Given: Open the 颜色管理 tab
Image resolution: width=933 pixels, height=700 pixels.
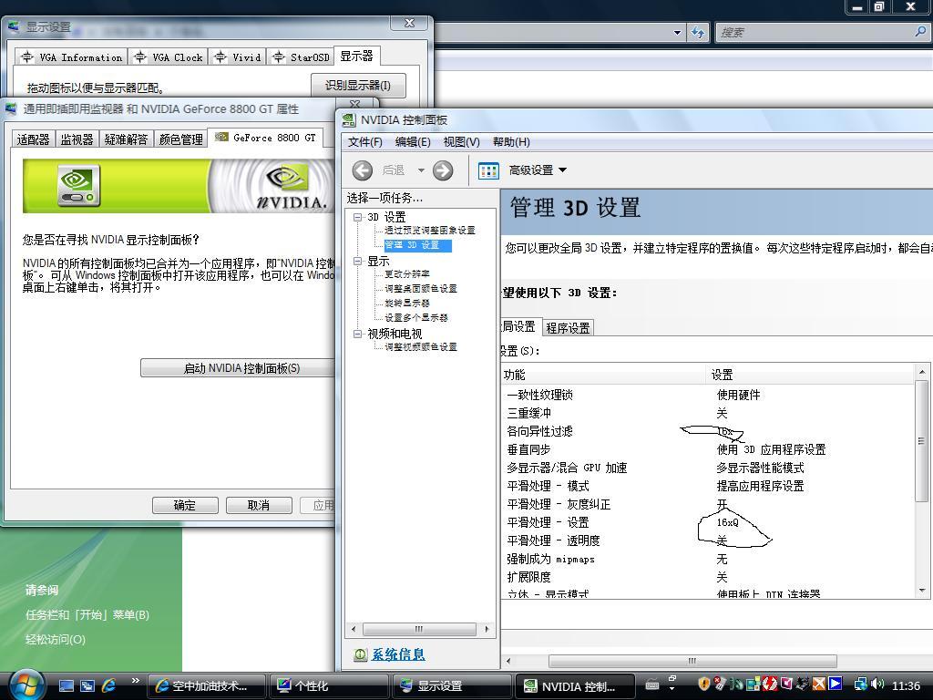Looking at the screenshot, I should [x=181, y=139].
